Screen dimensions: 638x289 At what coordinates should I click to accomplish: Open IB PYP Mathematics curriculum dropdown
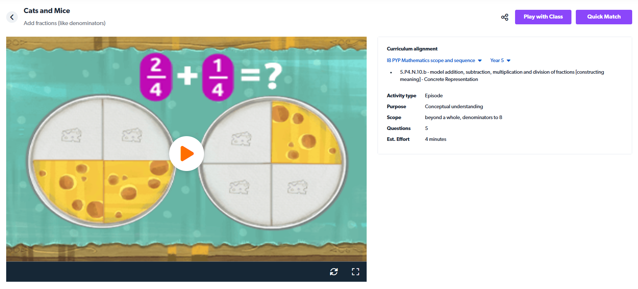pos(434,61)
